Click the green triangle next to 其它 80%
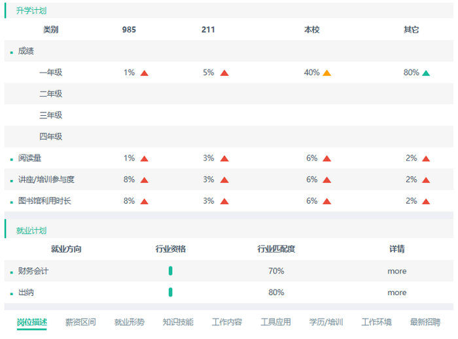Screen dimensions: 458x339 426,73
